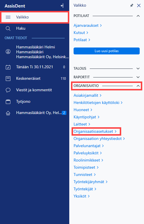
Task: Click the home icon for Hammaslääkärit Oy
Action: [x=8, y=113]
